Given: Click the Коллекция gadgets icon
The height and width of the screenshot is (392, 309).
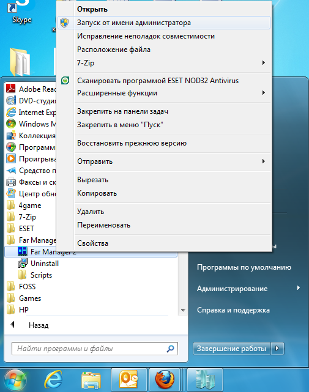Looking at the screenshot, I should pyautogui.click(x=11, y=136).
